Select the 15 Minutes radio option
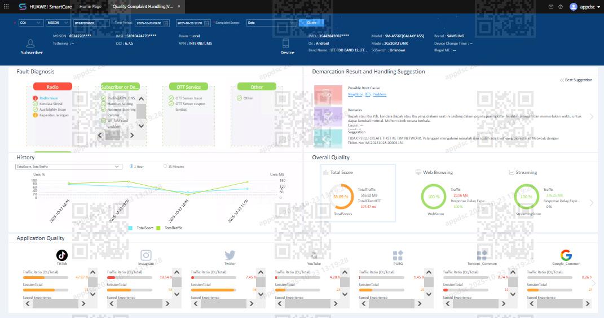604x318 pixels. (165, 166)
